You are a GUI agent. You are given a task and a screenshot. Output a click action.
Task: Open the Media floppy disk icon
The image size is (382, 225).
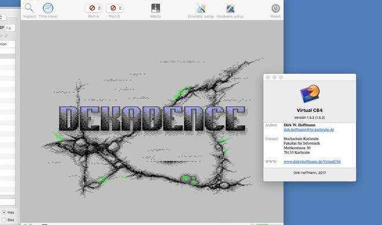point(156,8)
